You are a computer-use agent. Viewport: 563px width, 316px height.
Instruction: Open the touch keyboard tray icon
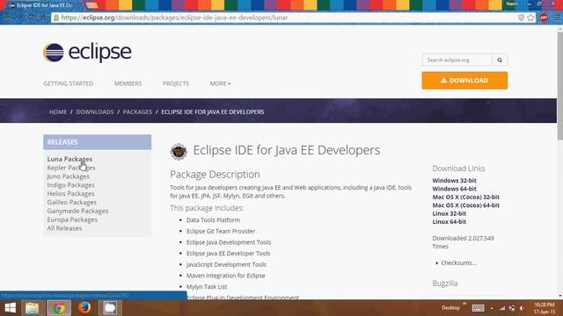coord(478,308)
